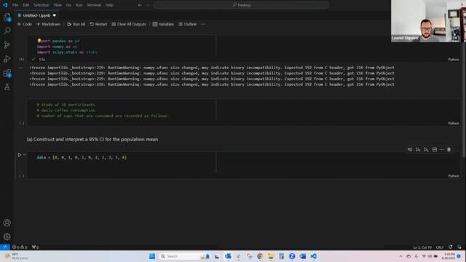The height and width of the screenshot is (262, 466).
Task: Click the remote window indicator in status bar
Action: (x=5, y=247)
